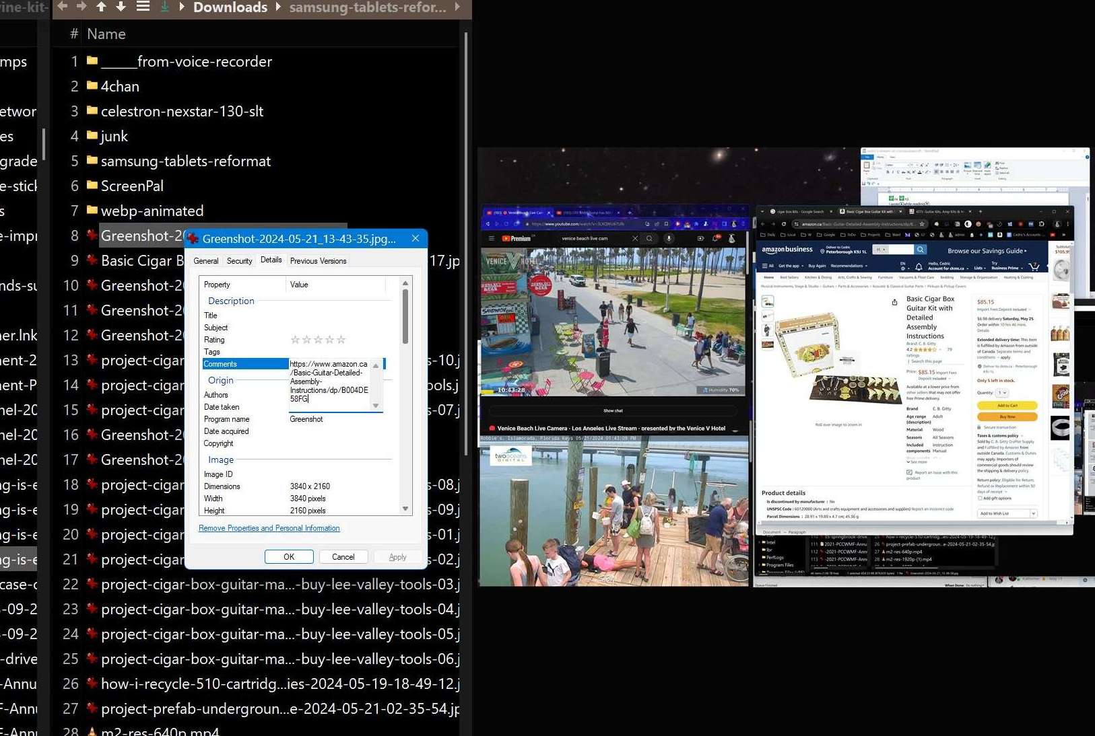Click the forward navigation arrow
The width and height of the screenshot is (1095, 736).
click(x=81, y=7)
